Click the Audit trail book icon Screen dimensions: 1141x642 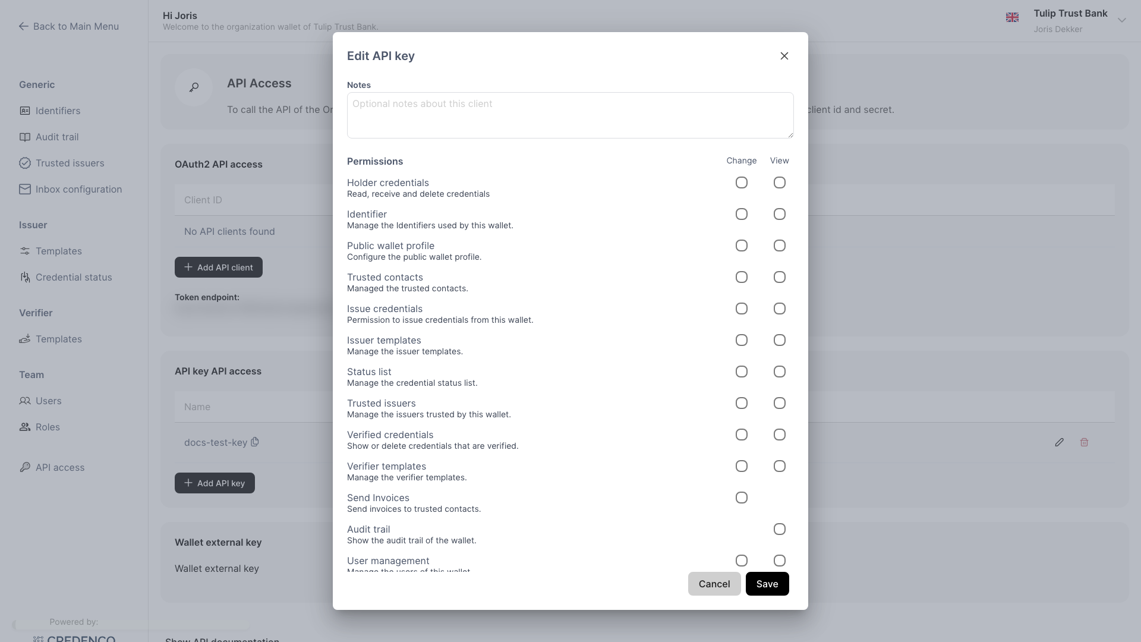click(25, 137)
